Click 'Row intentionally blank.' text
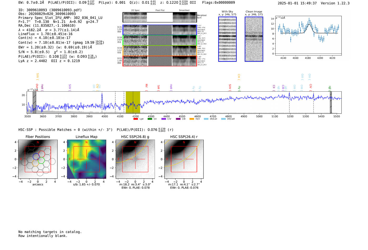 [43, 236]
